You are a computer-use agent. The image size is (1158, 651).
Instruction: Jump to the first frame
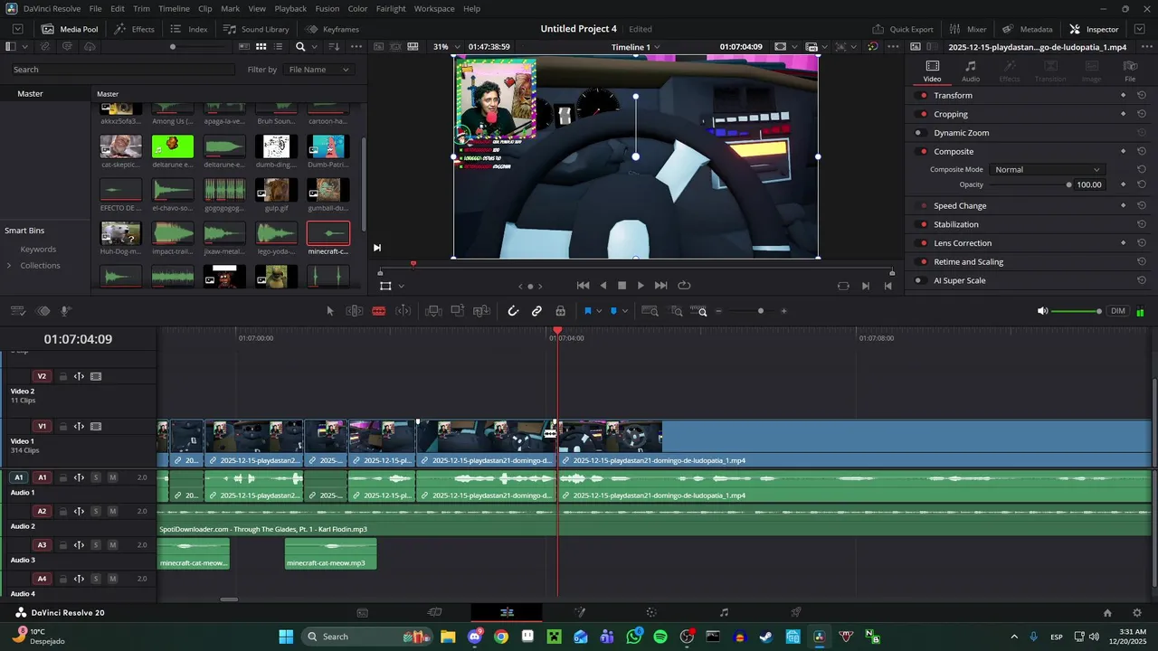click(x=584, y=286)
